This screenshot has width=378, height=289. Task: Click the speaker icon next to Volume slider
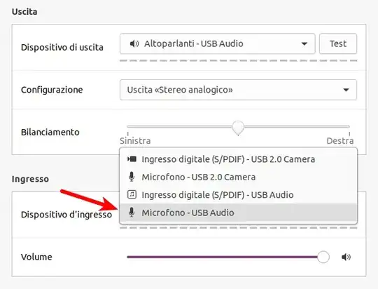346,257
